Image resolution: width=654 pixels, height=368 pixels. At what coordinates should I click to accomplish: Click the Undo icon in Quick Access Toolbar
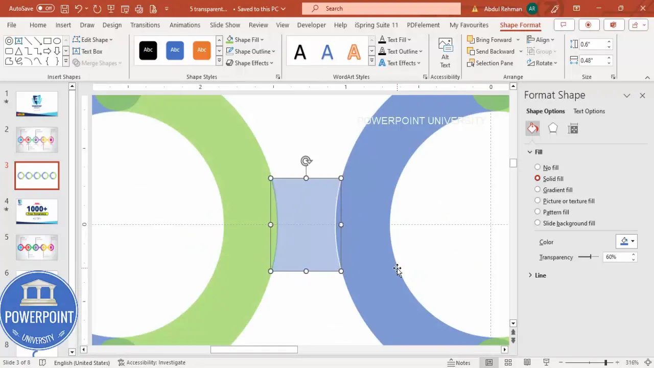78,8
